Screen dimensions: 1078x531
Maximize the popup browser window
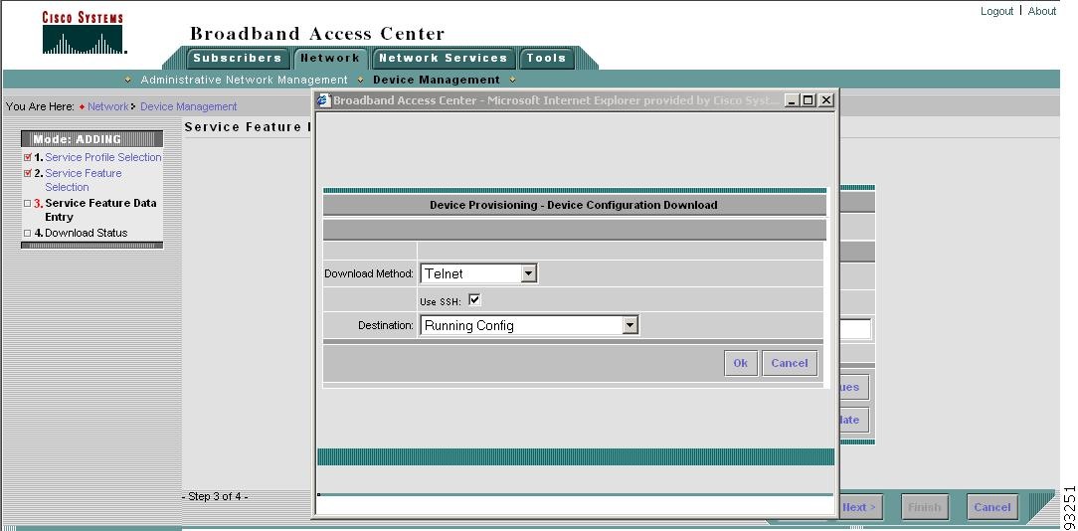click(808, 100)
